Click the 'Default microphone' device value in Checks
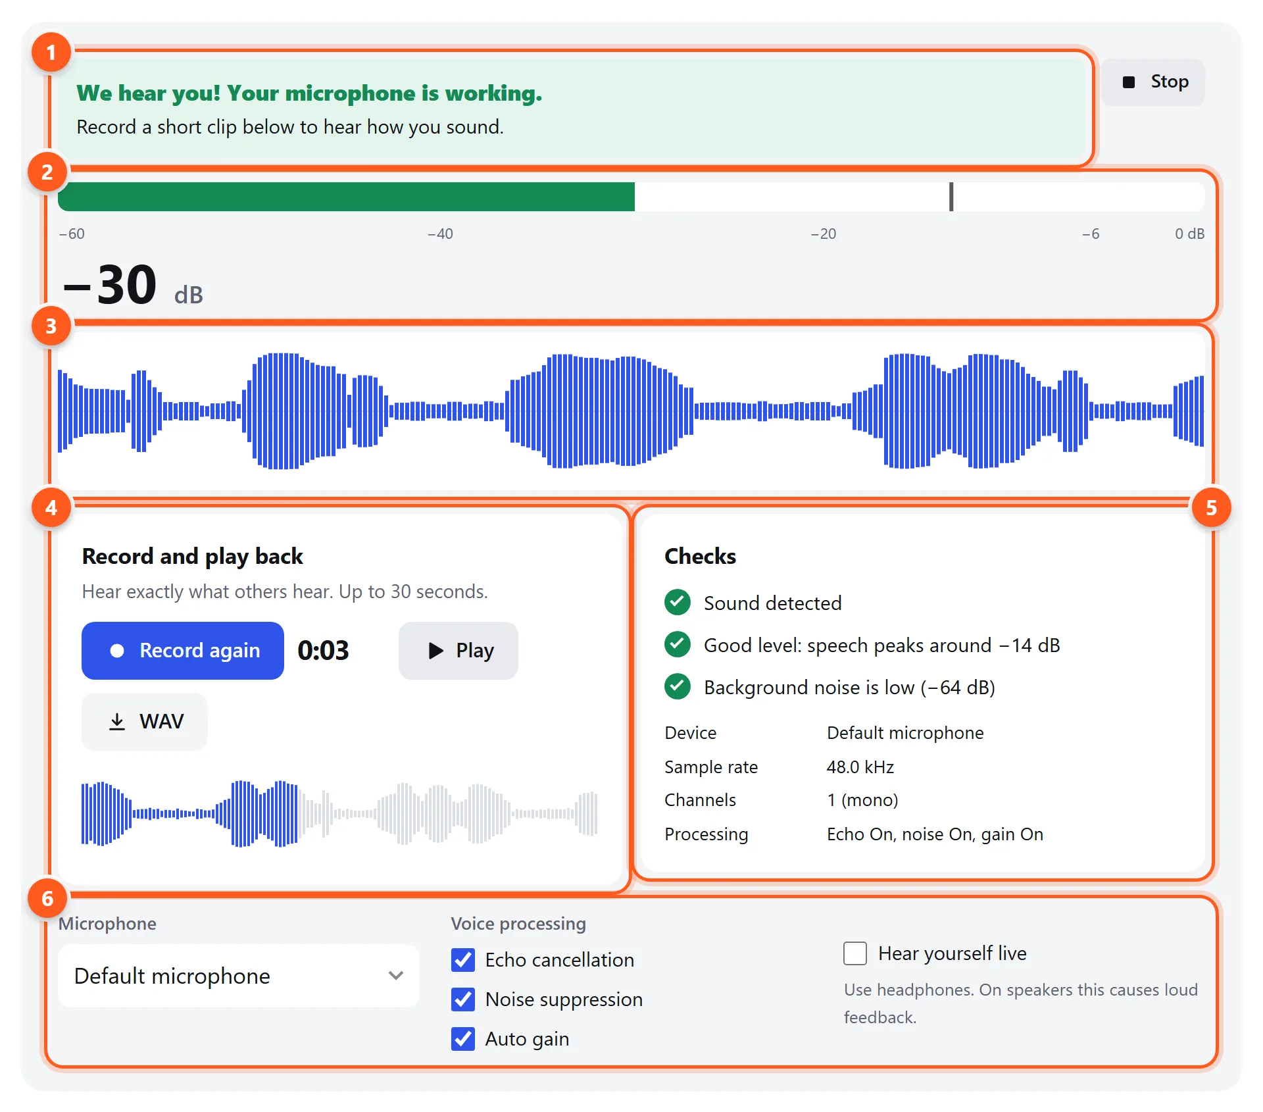The height and width of the screenshot is (1112, 1263). [x=905, y=733]
